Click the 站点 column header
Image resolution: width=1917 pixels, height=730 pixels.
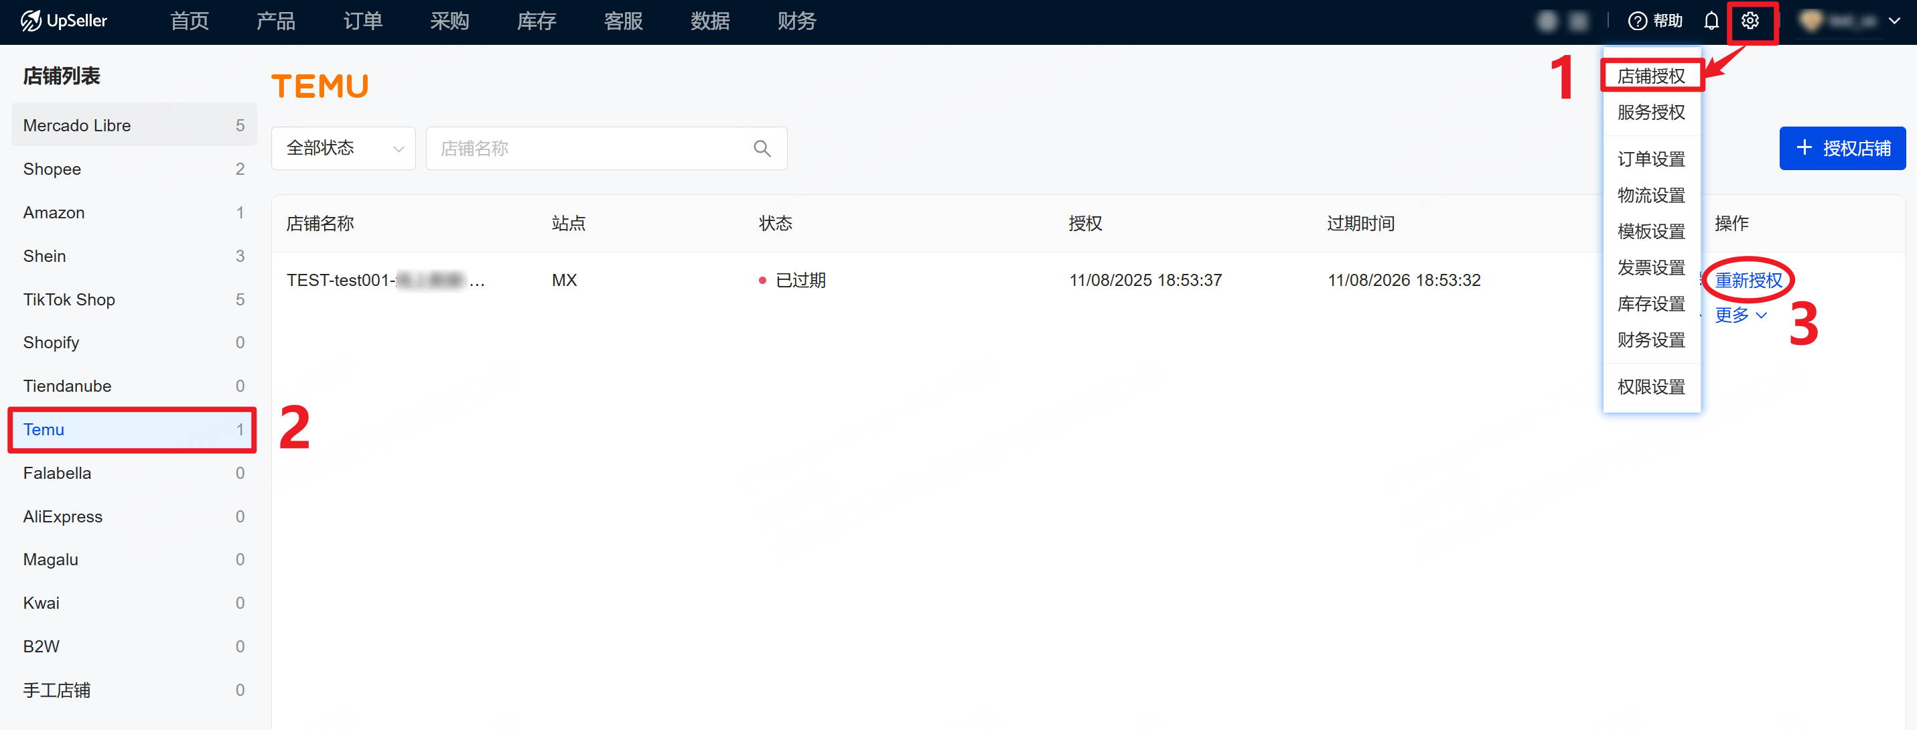click(568, 223)
